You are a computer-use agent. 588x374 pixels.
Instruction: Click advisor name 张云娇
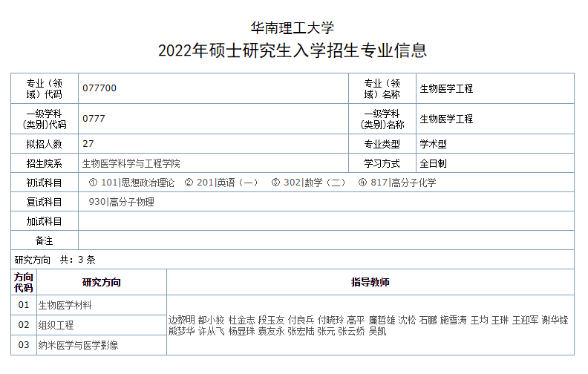[352, 331]
